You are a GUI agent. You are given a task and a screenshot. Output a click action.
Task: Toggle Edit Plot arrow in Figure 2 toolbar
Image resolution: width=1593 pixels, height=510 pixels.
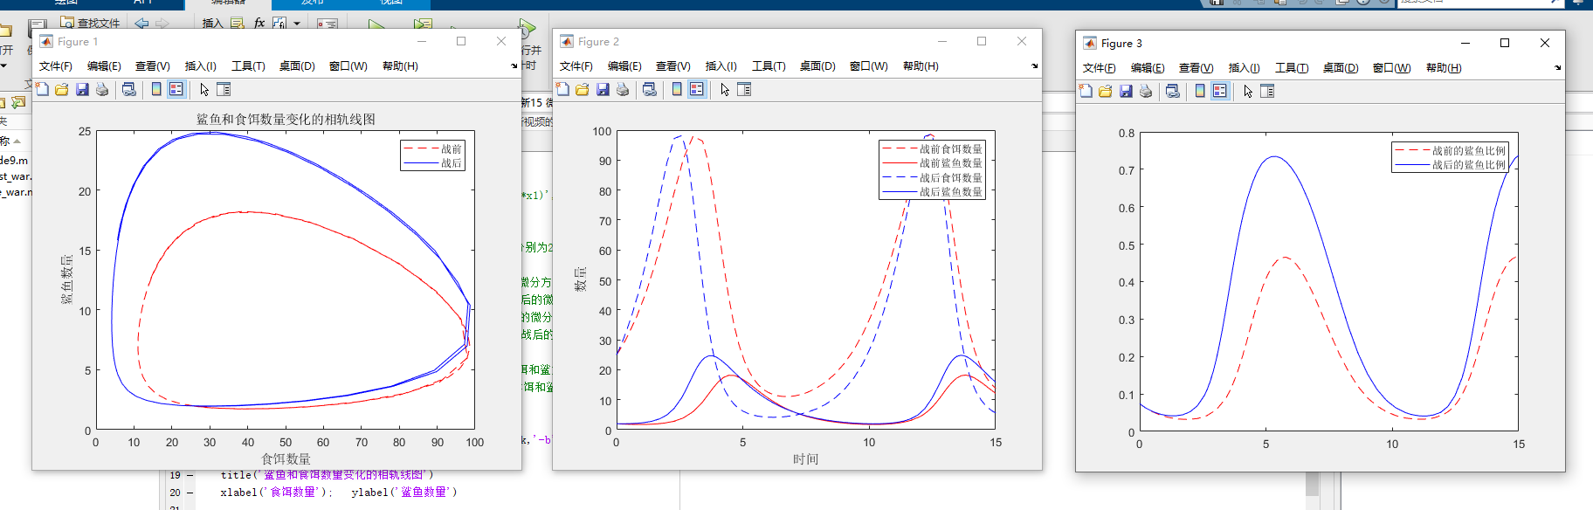pyautogui.click(x=725, y=89)
